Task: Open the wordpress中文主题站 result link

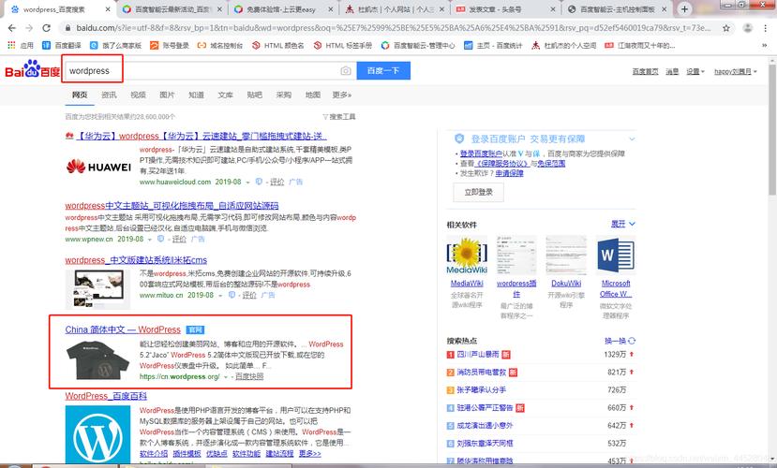Action: [172, 205]
